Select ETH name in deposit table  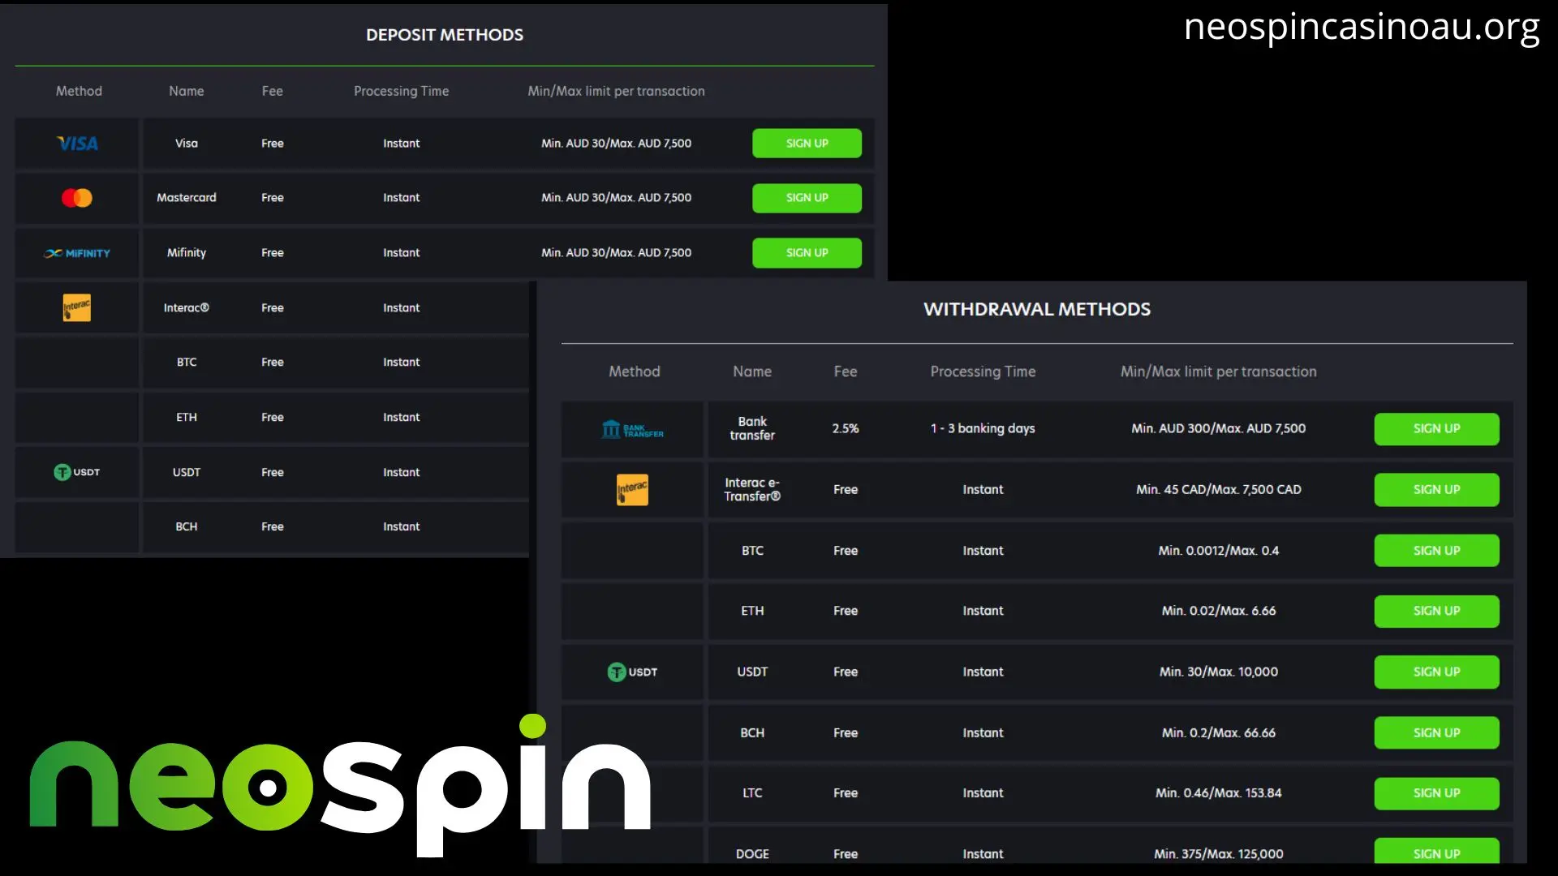click(x=186, y=418)
